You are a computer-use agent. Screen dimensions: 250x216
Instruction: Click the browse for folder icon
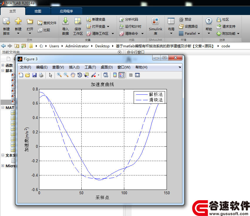point(24,46)
